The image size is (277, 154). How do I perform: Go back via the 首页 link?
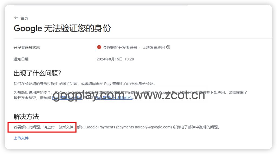click(x=24, y=18)
